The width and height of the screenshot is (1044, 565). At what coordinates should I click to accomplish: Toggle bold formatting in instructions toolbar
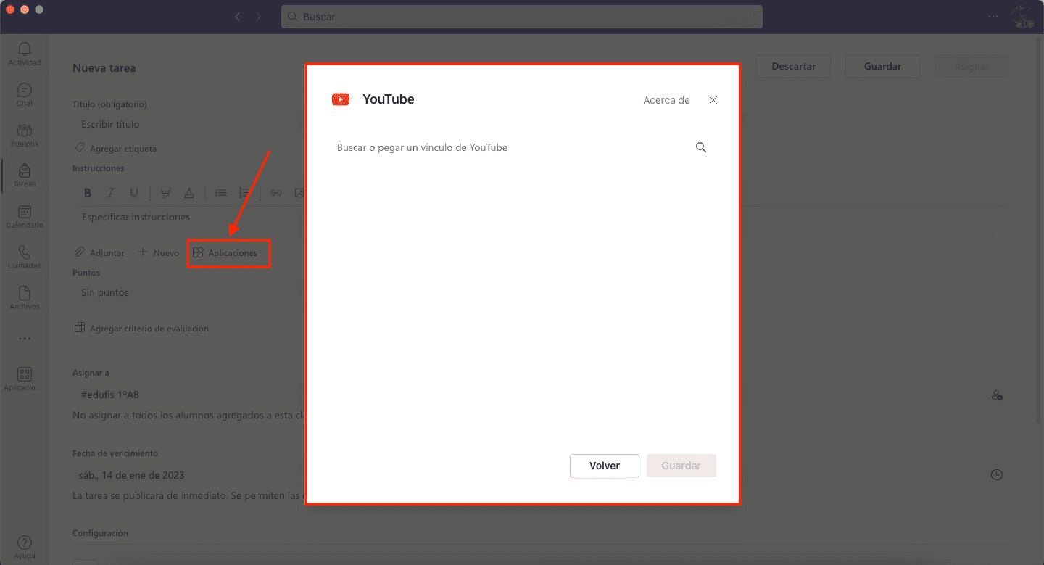click(88, 193)
